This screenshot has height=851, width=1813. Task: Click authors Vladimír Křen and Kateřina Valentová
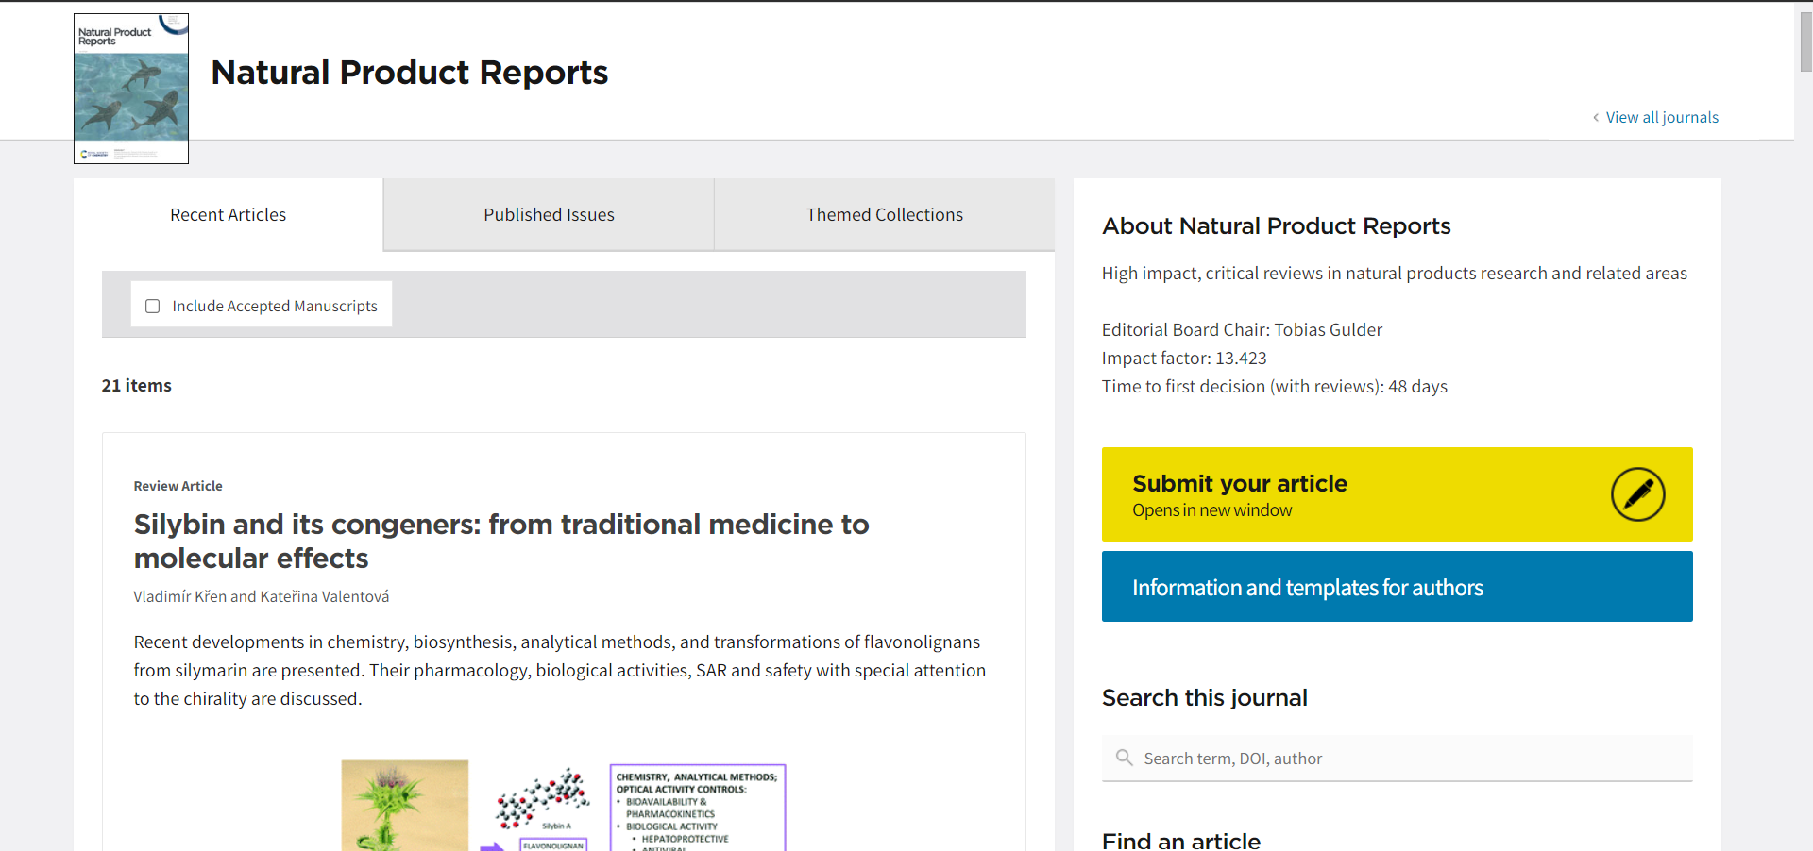[x=262, y=596]
